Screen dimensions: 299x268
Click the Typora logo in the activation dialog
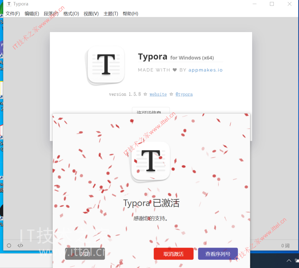(x=151, y=161)
